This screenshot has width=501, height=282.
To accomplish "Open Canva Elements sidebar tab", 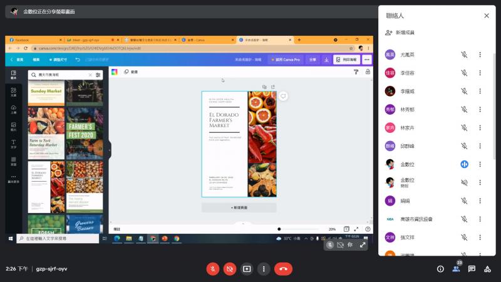I will point(13,92).
